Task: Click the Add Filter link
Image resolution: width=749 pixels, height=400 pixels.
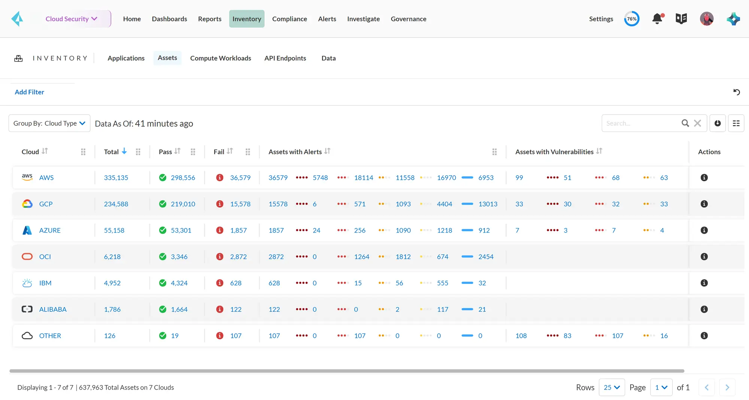Action: click(29, 92)
